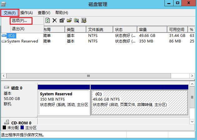The image size is (197, 140).
Task: Click the 31.44 GB free space cell
Action: click(x=177, y=36)
